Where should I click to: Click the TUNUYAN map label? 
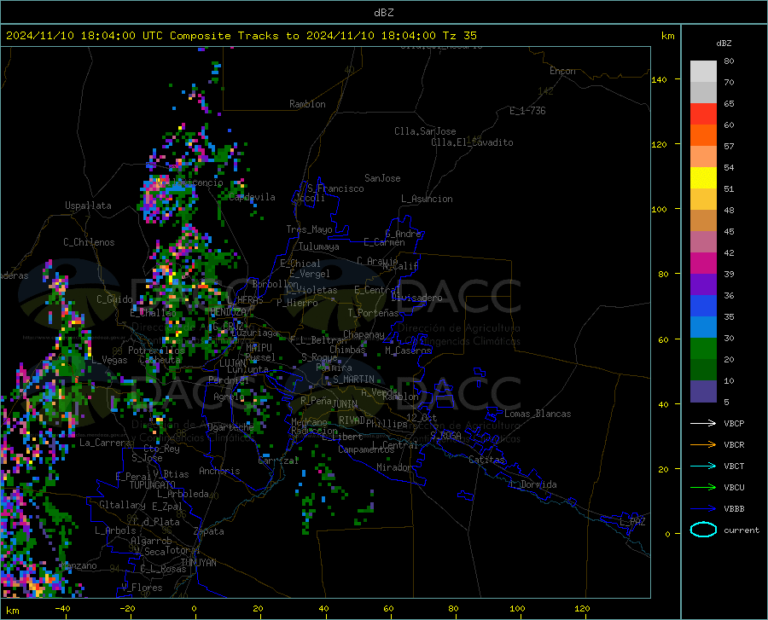click(x=198, y=562)
